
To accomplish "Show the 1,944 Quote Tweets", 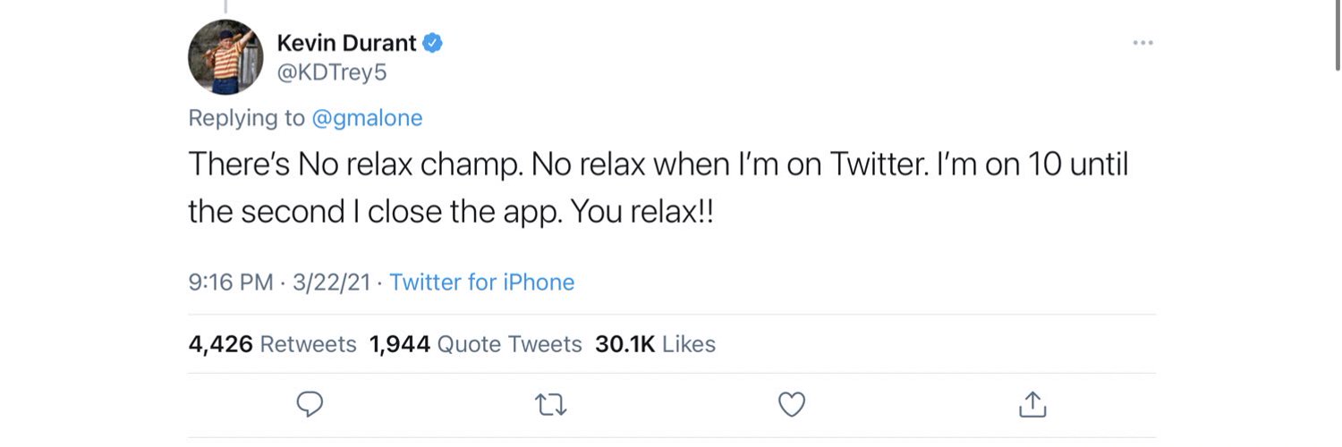I will [x=475, y=344].
